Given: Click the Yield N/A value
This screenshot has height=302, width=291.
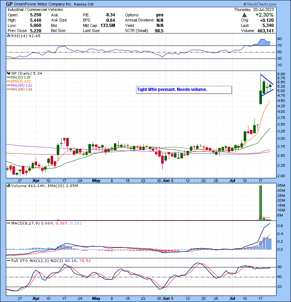Looking at the screenshot, I should tap(160, 25).
